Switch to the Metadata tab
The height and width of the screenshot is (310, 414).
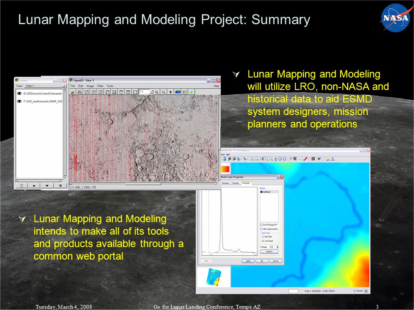point(226,183)
